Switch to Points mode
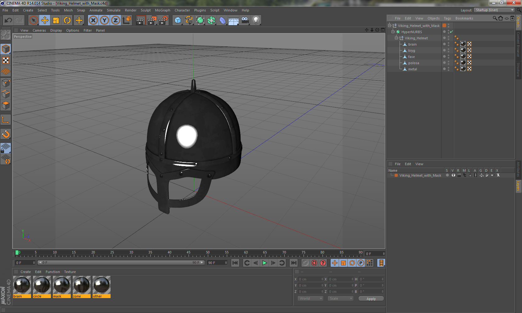This screenshot has width=522, height=313. coord(6,83)
